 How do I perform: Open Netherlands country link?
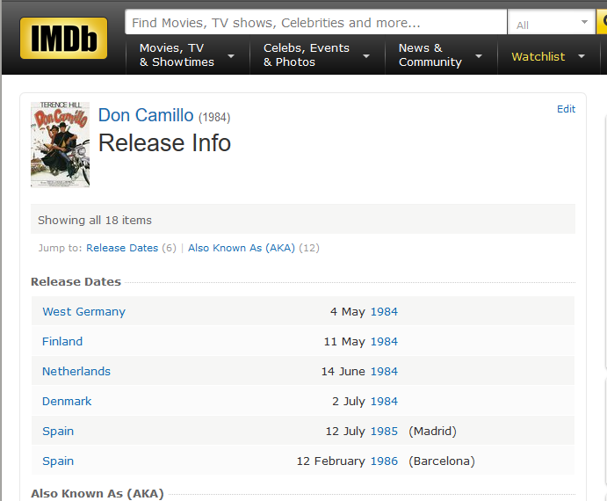click(76, 371)
